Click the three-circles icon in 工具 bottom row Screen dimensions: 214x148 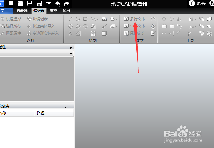point(202,33)
